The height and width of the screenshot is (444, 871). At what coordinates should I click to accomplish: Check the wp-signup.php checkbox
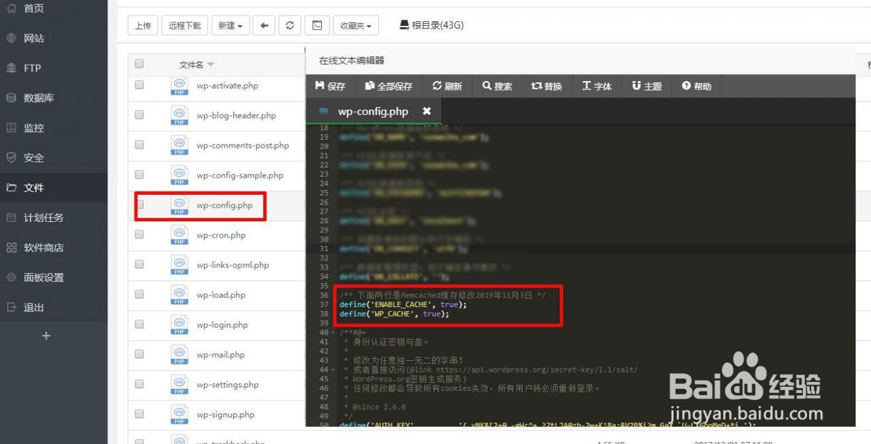[139, 415]
